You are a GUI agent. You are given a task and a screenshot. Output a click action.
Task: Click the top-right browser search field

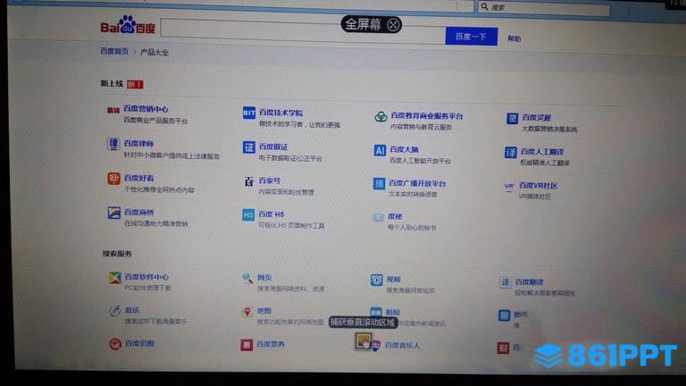[x=544, y=7]
